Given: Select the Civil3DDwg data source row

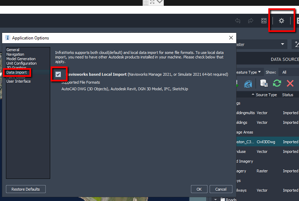Looking at the screenshot, I should 267,142.
